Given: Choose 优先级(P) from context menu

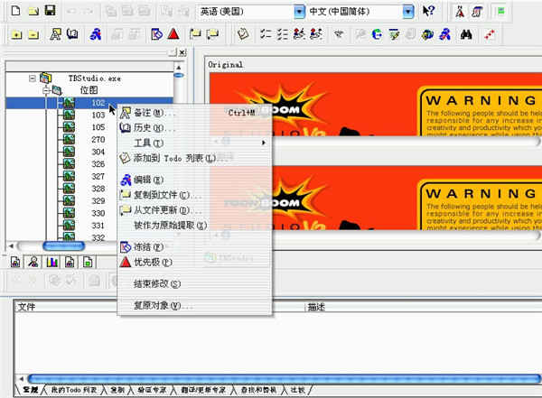Looking at the screenshot, I should click(x=194, y=263).
